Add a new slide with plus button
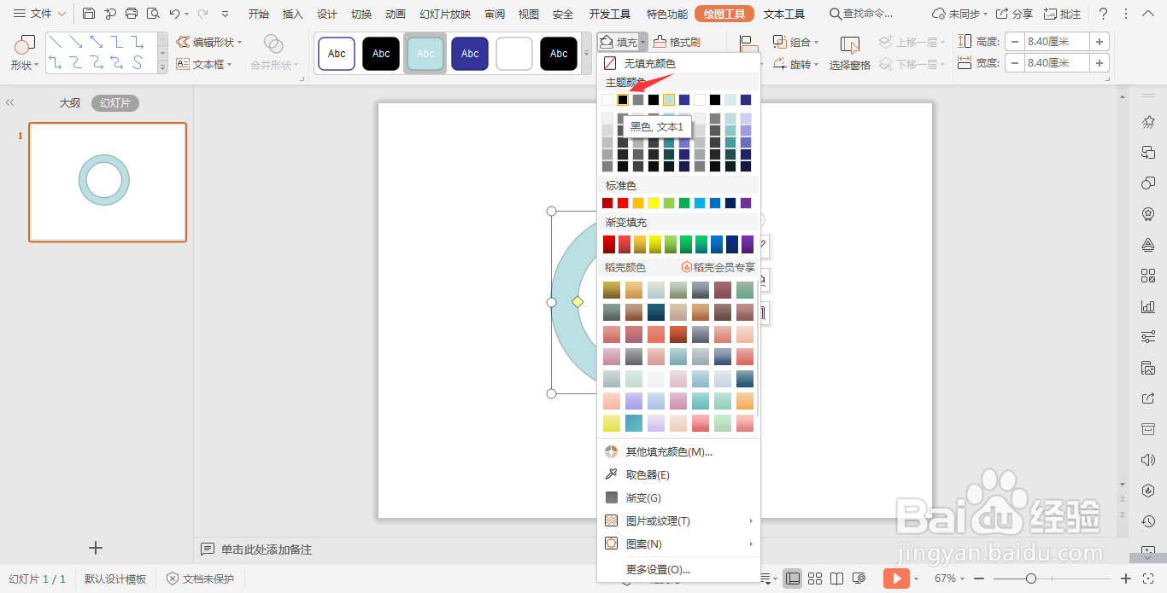Screen dimensions: 1167x593 click(96, 548)
